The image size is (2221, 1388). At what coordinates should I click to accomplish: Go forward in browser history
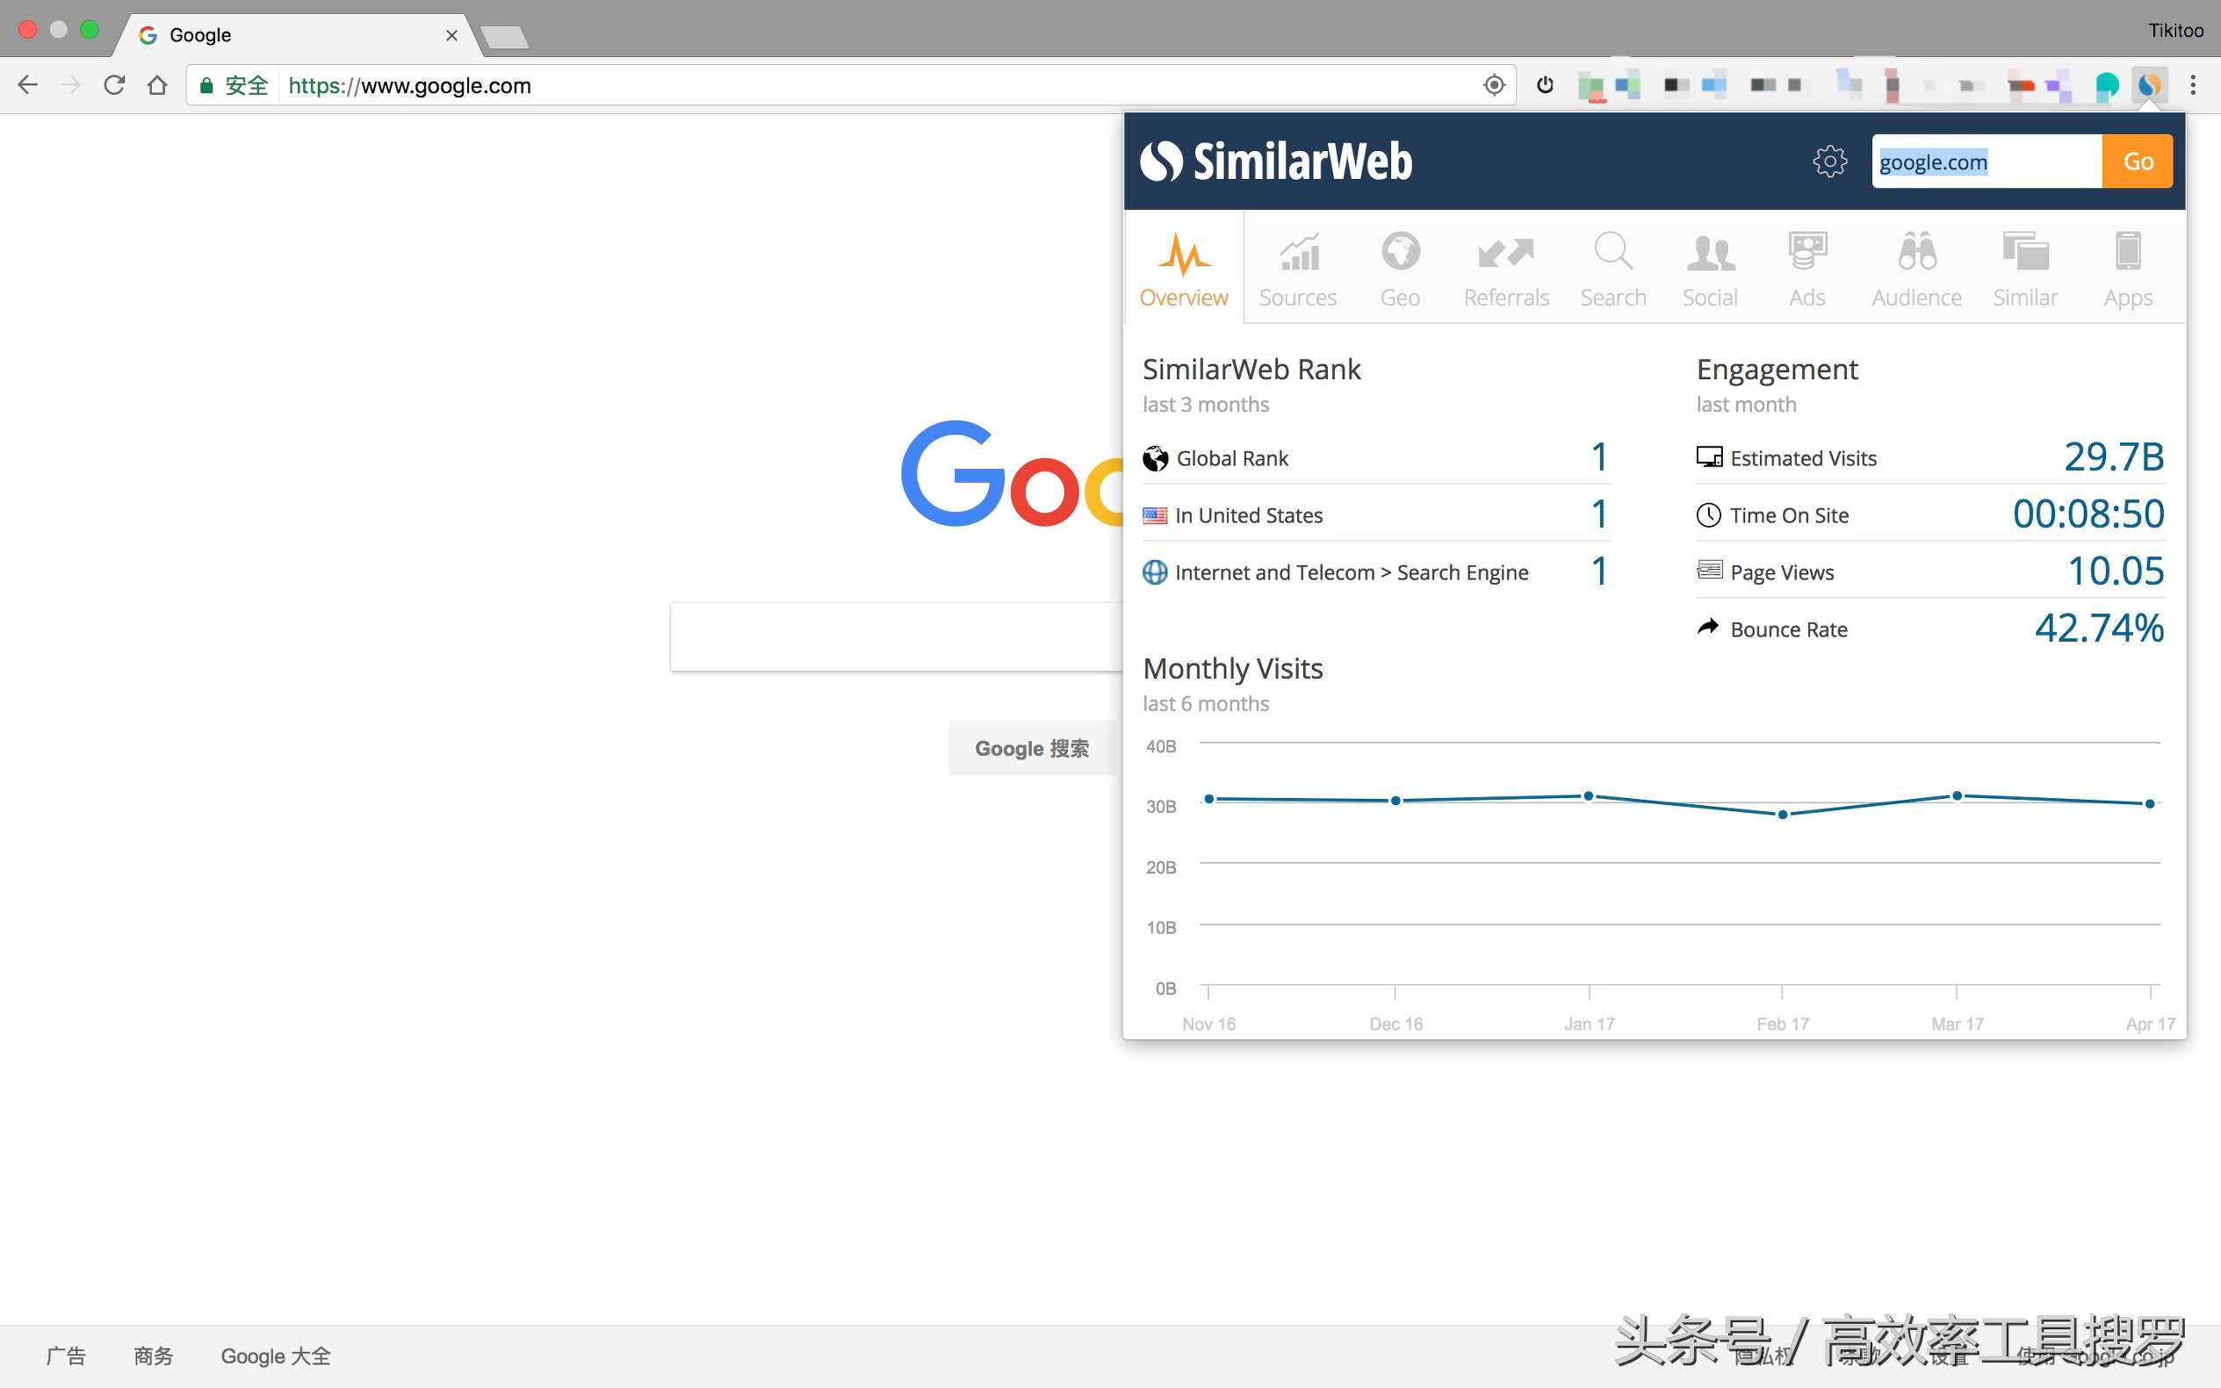click(x=71, y=85)
